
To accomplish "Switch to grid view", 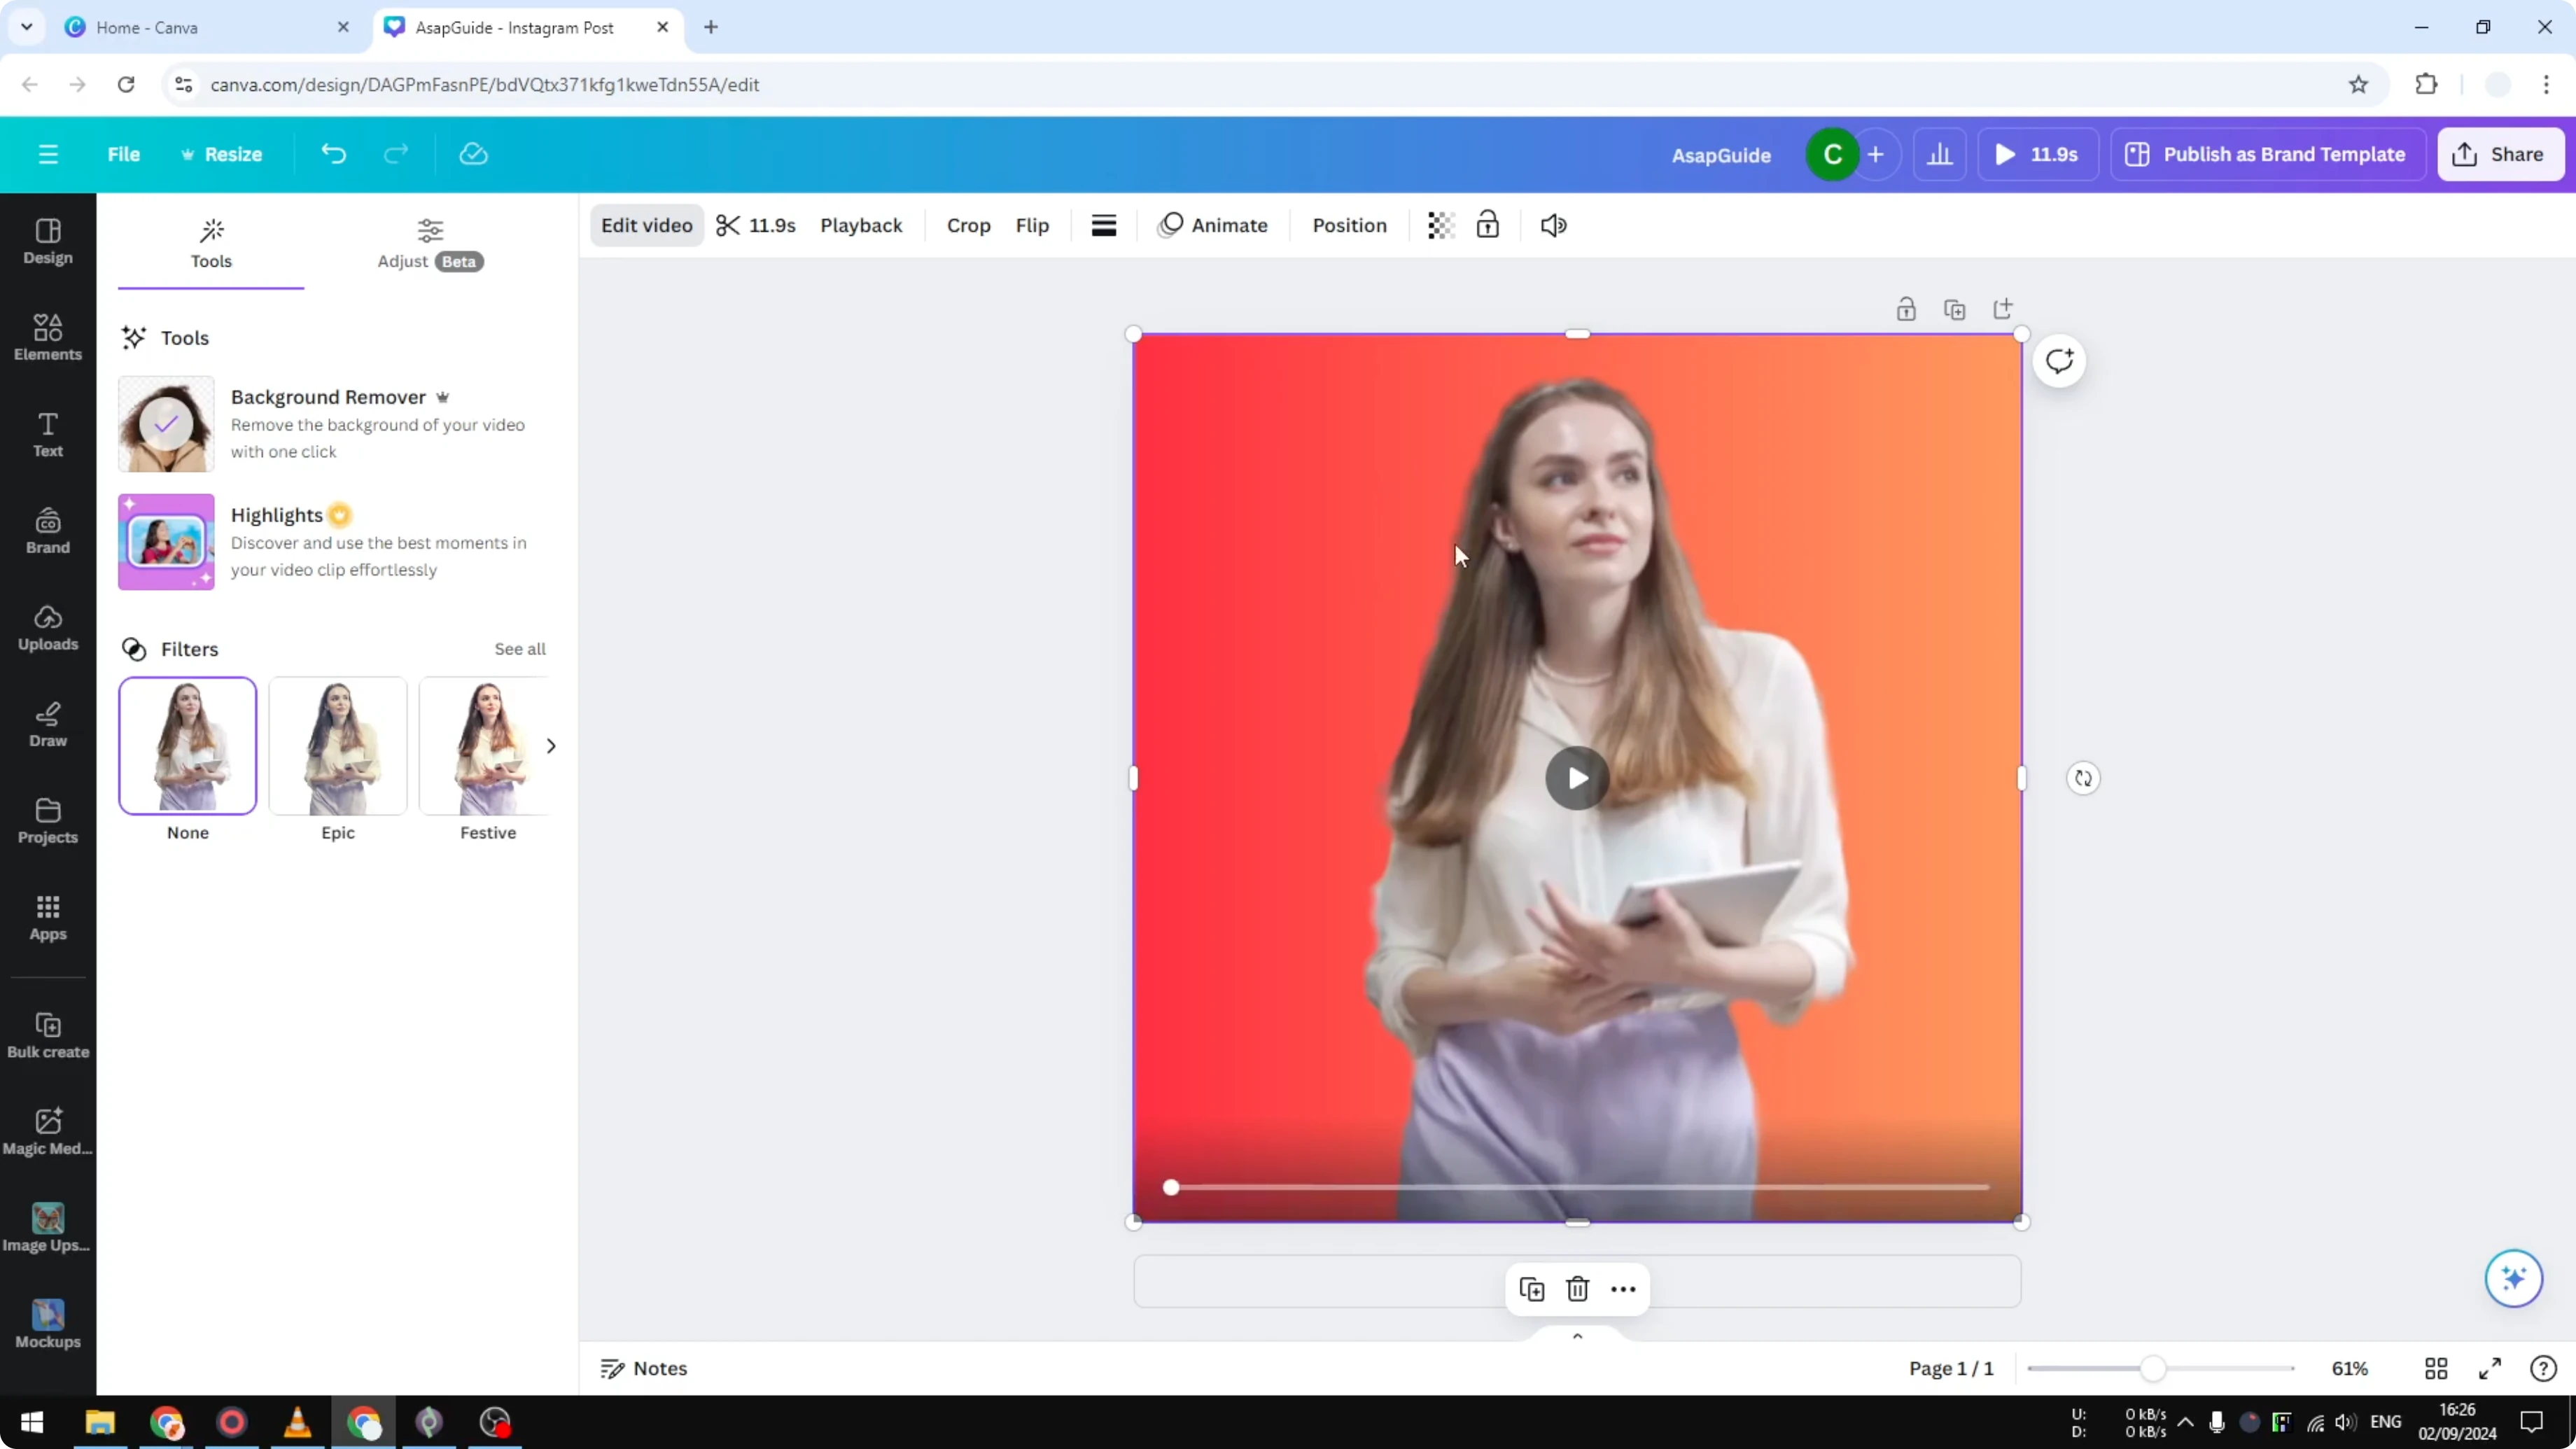I will (x=2436, y=1368).
